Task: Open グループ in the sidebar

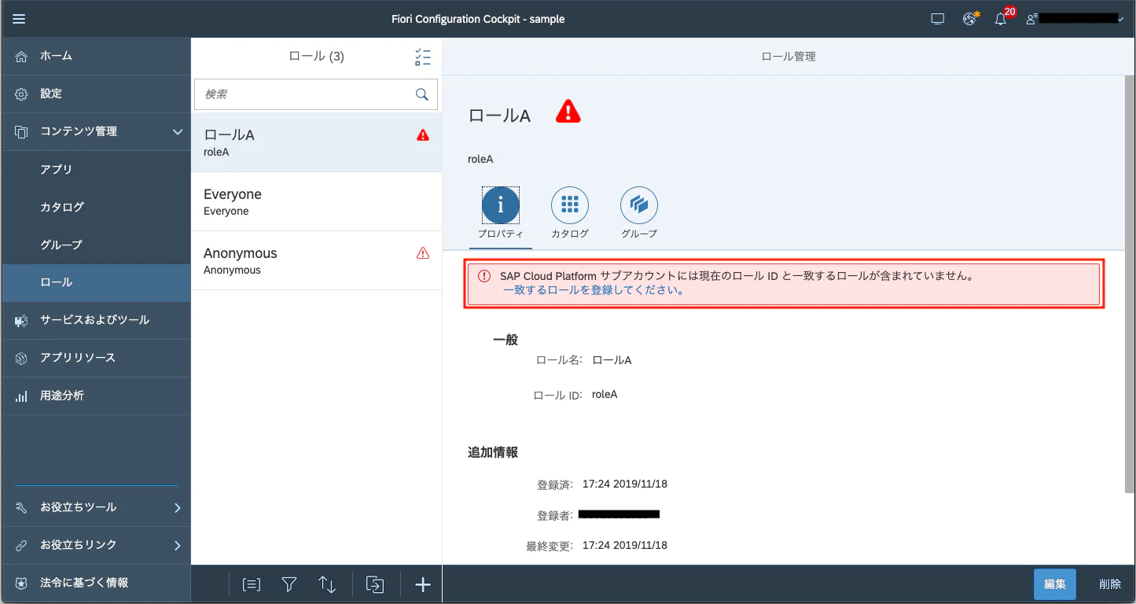Action: click(96, 245)
